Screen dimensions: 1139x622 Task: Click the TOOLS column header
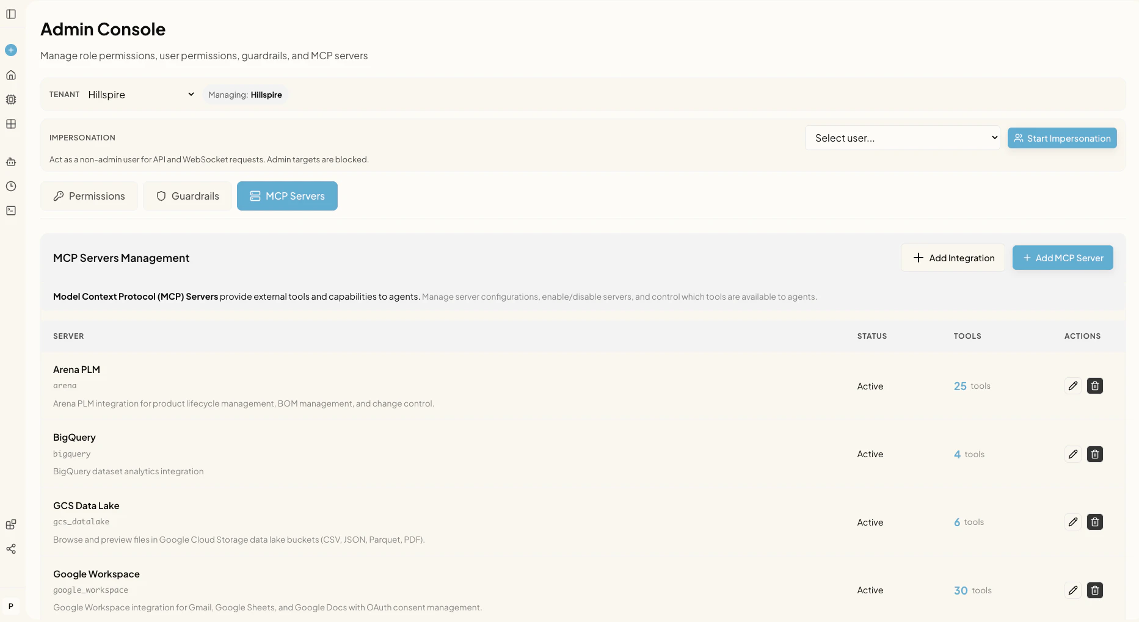(x=967, y=336)
